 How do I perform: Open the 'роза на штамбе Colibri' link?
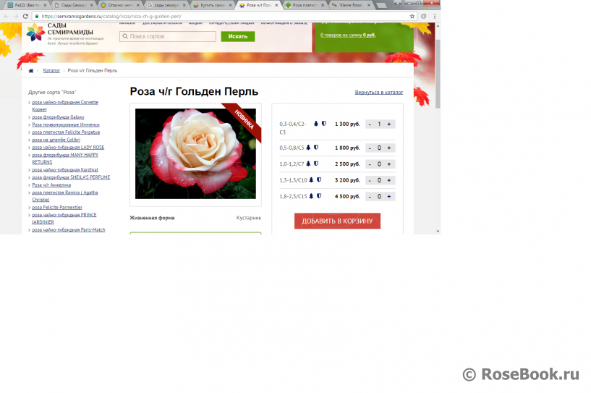click(56, 140)
